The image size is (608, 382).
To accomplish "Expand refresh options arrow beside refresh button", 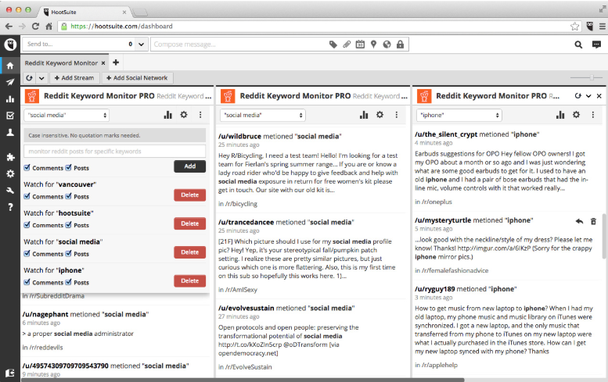I will (41, 78).
